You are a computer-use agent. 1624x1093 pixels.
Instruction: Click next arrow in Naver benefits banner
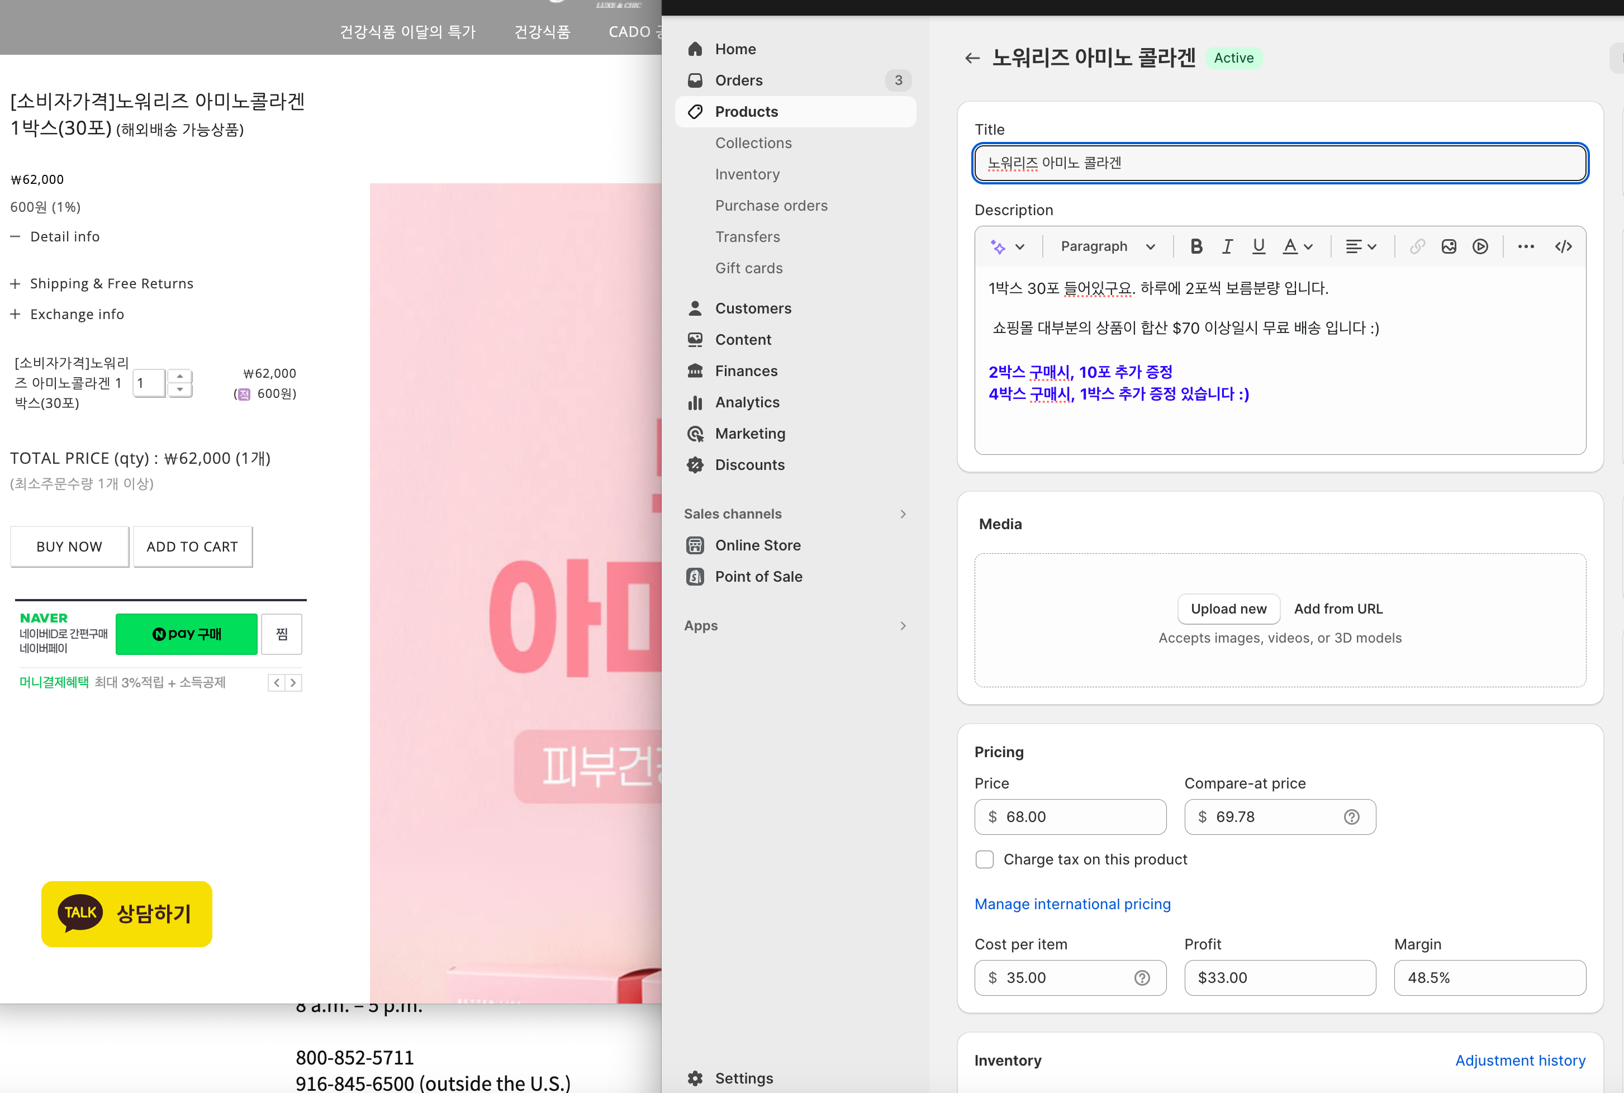tap(293, 682)
